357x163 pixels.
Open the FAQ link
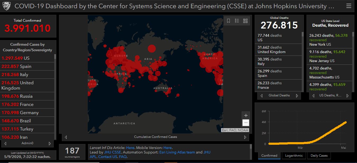click(123, 157)
